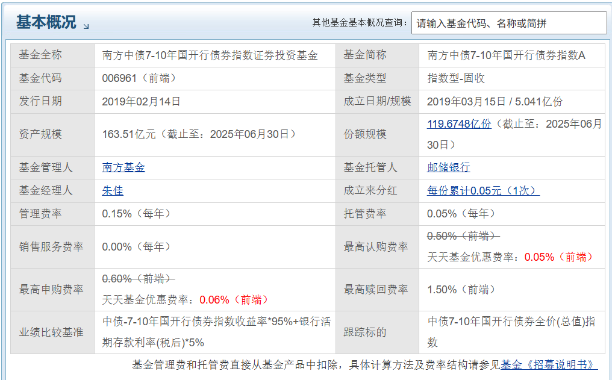
Task: Click the small arrow icon beside 基本概况
Action: tap(86, 26)
